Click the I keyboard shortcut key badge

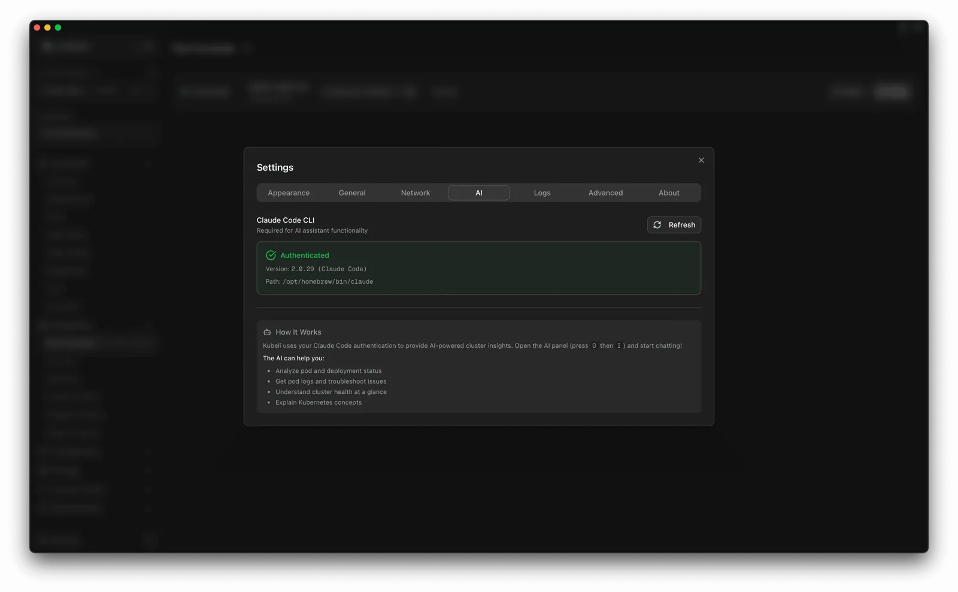point(619,346)
